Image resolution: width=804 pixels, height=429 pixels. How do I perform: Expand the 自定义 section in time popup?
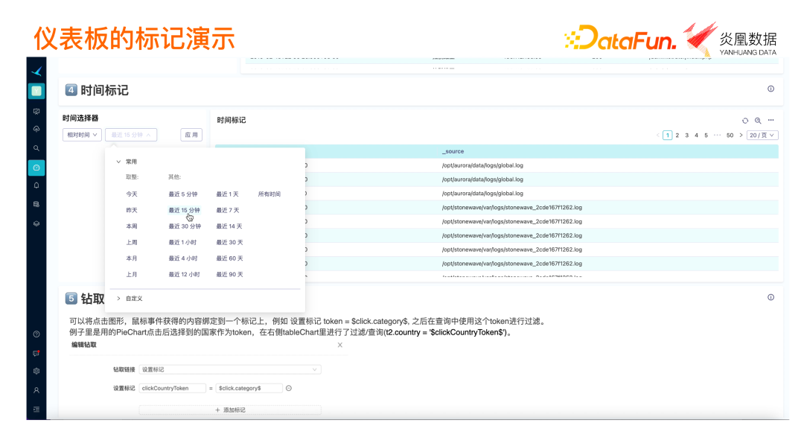(130, 298)
